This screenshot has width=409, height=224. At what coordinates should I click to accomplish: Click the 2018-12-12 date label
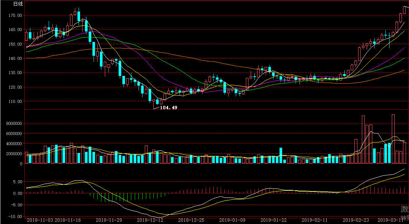pyautogui.click(x=150, y=220)
